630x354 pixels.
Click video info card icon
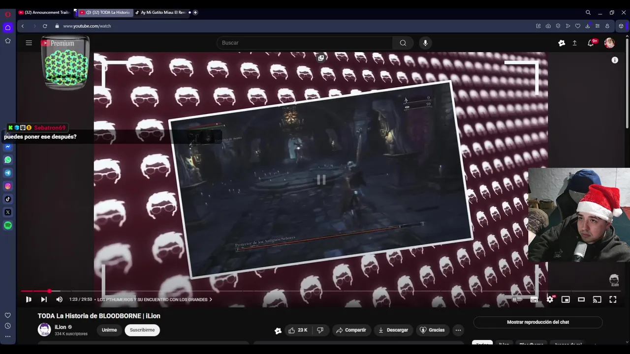point(615,60)
